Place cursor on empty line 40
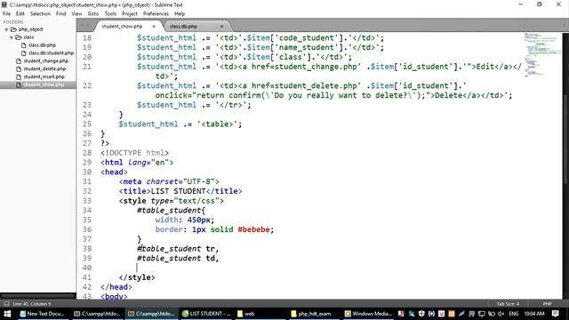Screen dimensions: 569x320 [326, 268]
